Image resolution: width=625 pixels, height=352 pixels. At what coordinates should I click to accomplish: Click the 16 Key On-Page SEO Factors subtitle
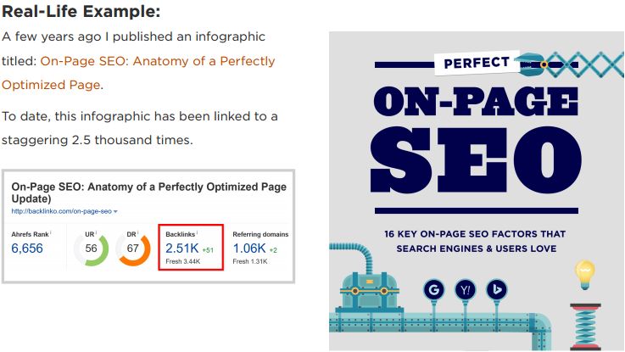(476, 241)
